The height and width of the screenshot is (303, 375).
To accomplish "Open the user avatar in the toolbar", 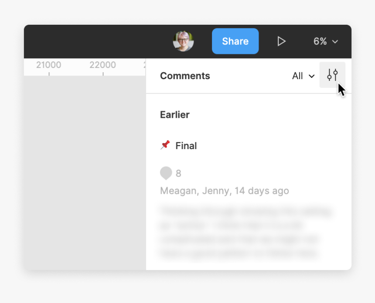I will (x=183, y=41).
